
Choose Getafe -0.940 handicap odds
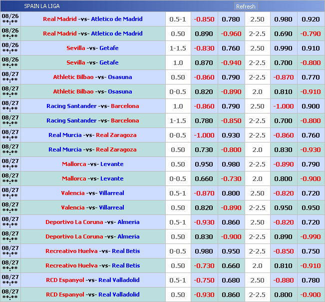(231, 63)
